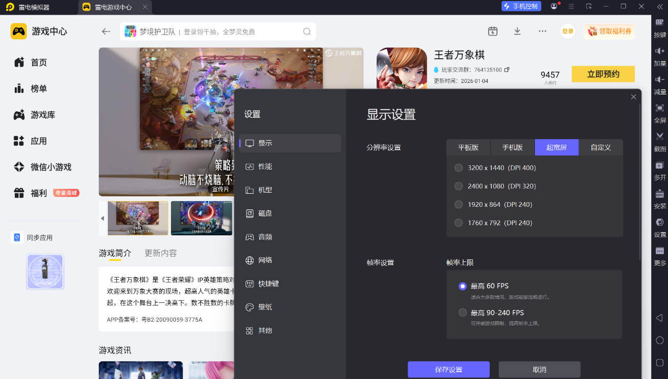The width and height of the screenshot is (668, 379).
Task: Open the calendar check-in icon
Action: point(492,31)
